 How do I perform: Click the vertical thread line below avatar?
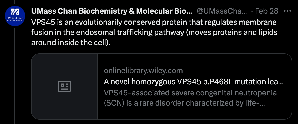[15, 76]
